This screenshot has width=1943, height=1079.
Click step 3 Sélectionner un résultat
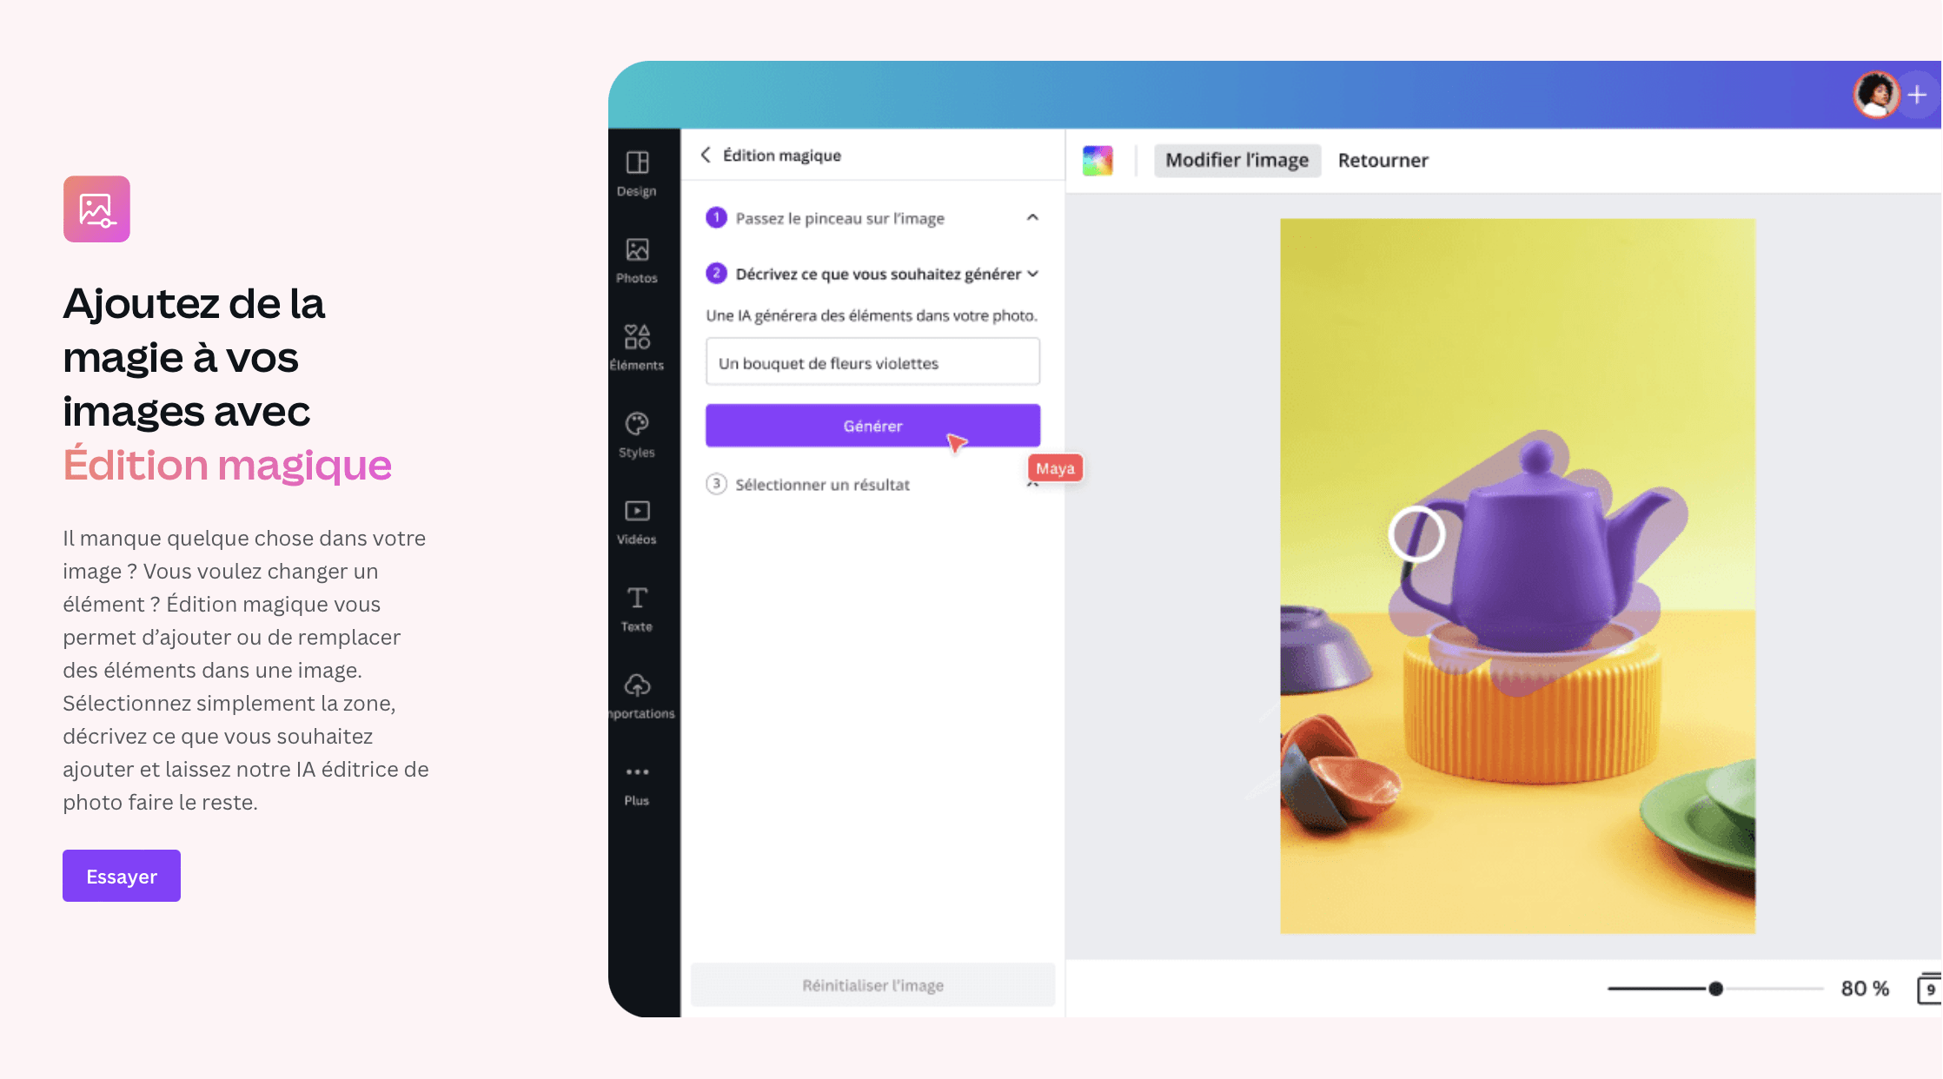(822, 485)
